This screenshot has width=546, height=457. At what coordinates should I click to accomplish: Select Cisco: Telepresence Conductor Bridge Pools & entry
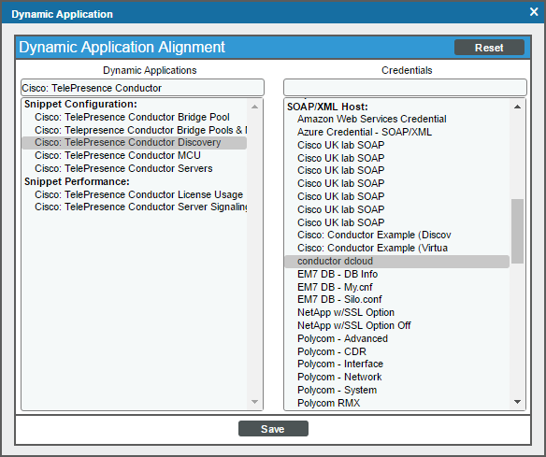tap(134, 130)
